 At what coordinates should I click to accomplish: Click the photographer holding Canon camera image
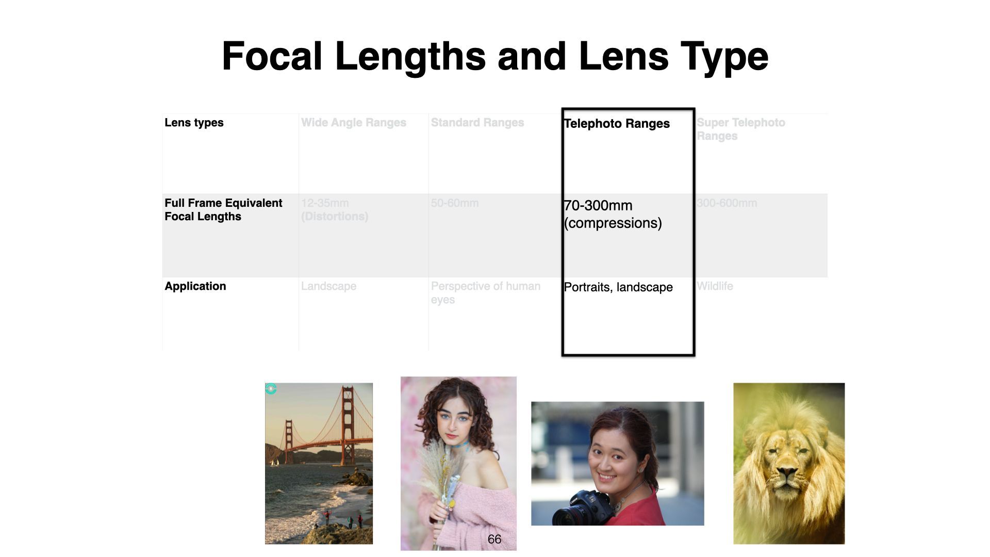pyautogui.click(x=617, y=464)
